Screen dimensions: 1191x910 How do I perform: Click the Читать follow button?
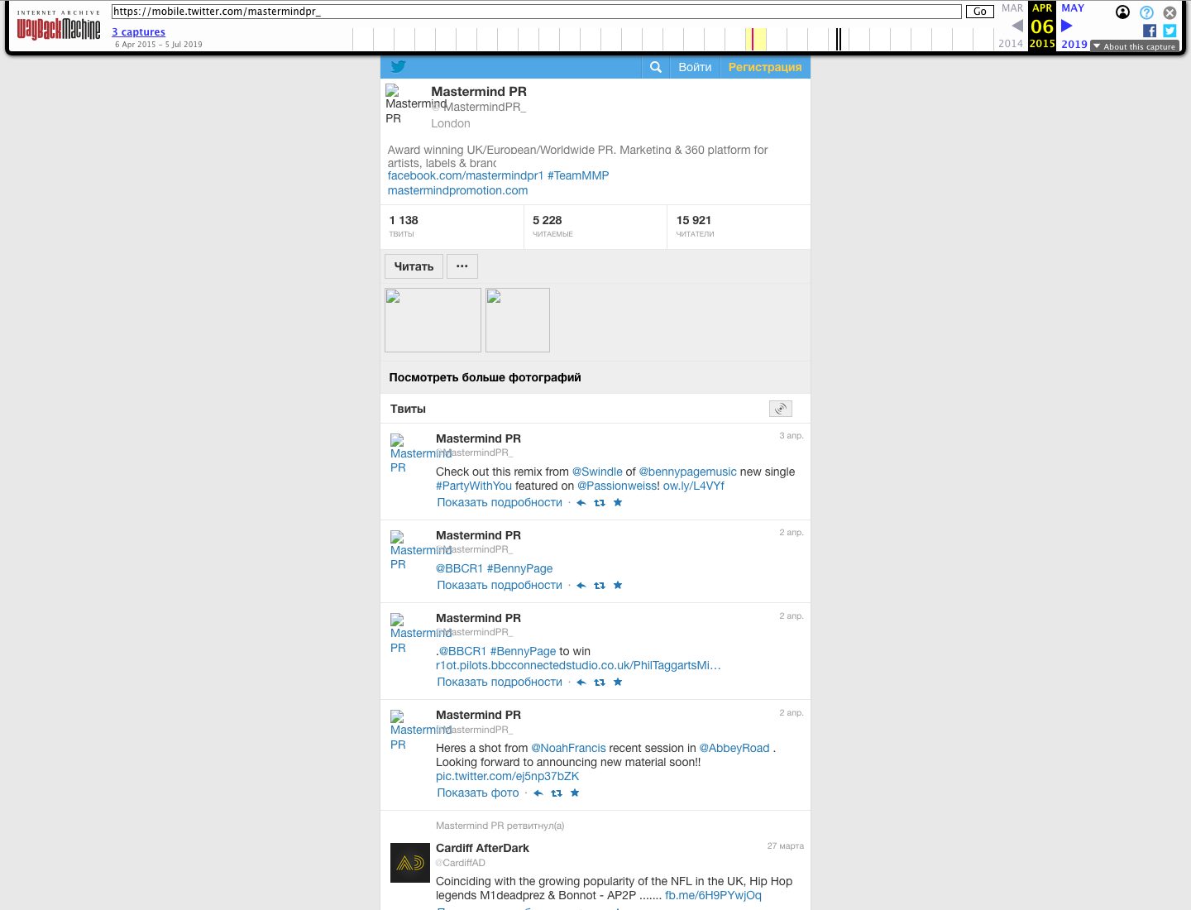pyautogui.click(x=414, y=266)
